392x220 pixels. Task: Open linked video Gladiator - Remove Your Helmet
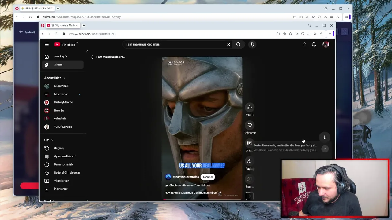pyautogui.click(x=187, y=185)
